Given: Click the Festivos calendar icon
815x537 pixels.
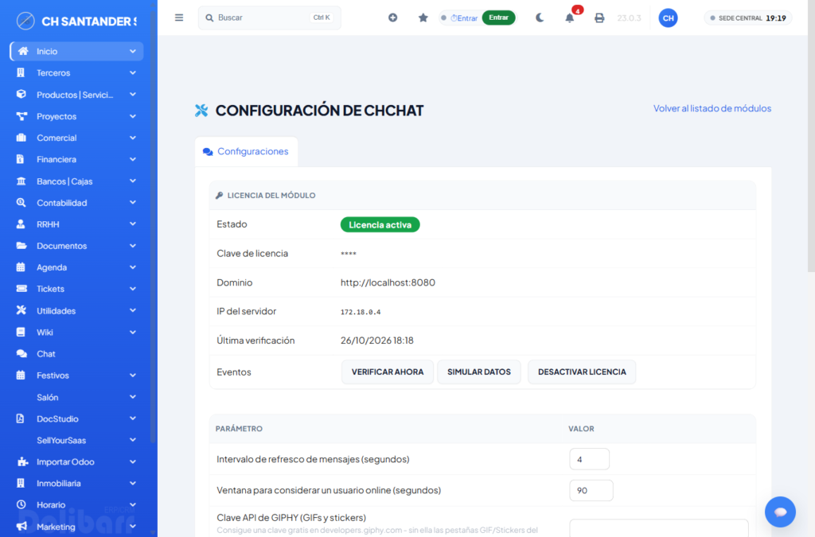Looking at the screenshot, I should [21, 375].
